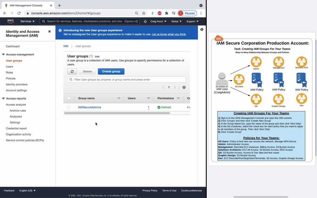Image resolution: width=317 pixels, height=198 pixels.
Task: Open the Support dropdown menu
Action: [x=192, y=21]
